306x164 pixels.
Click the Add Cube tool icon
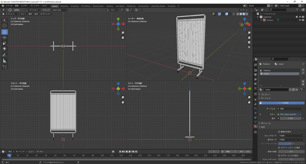click(x=4, y=67)
